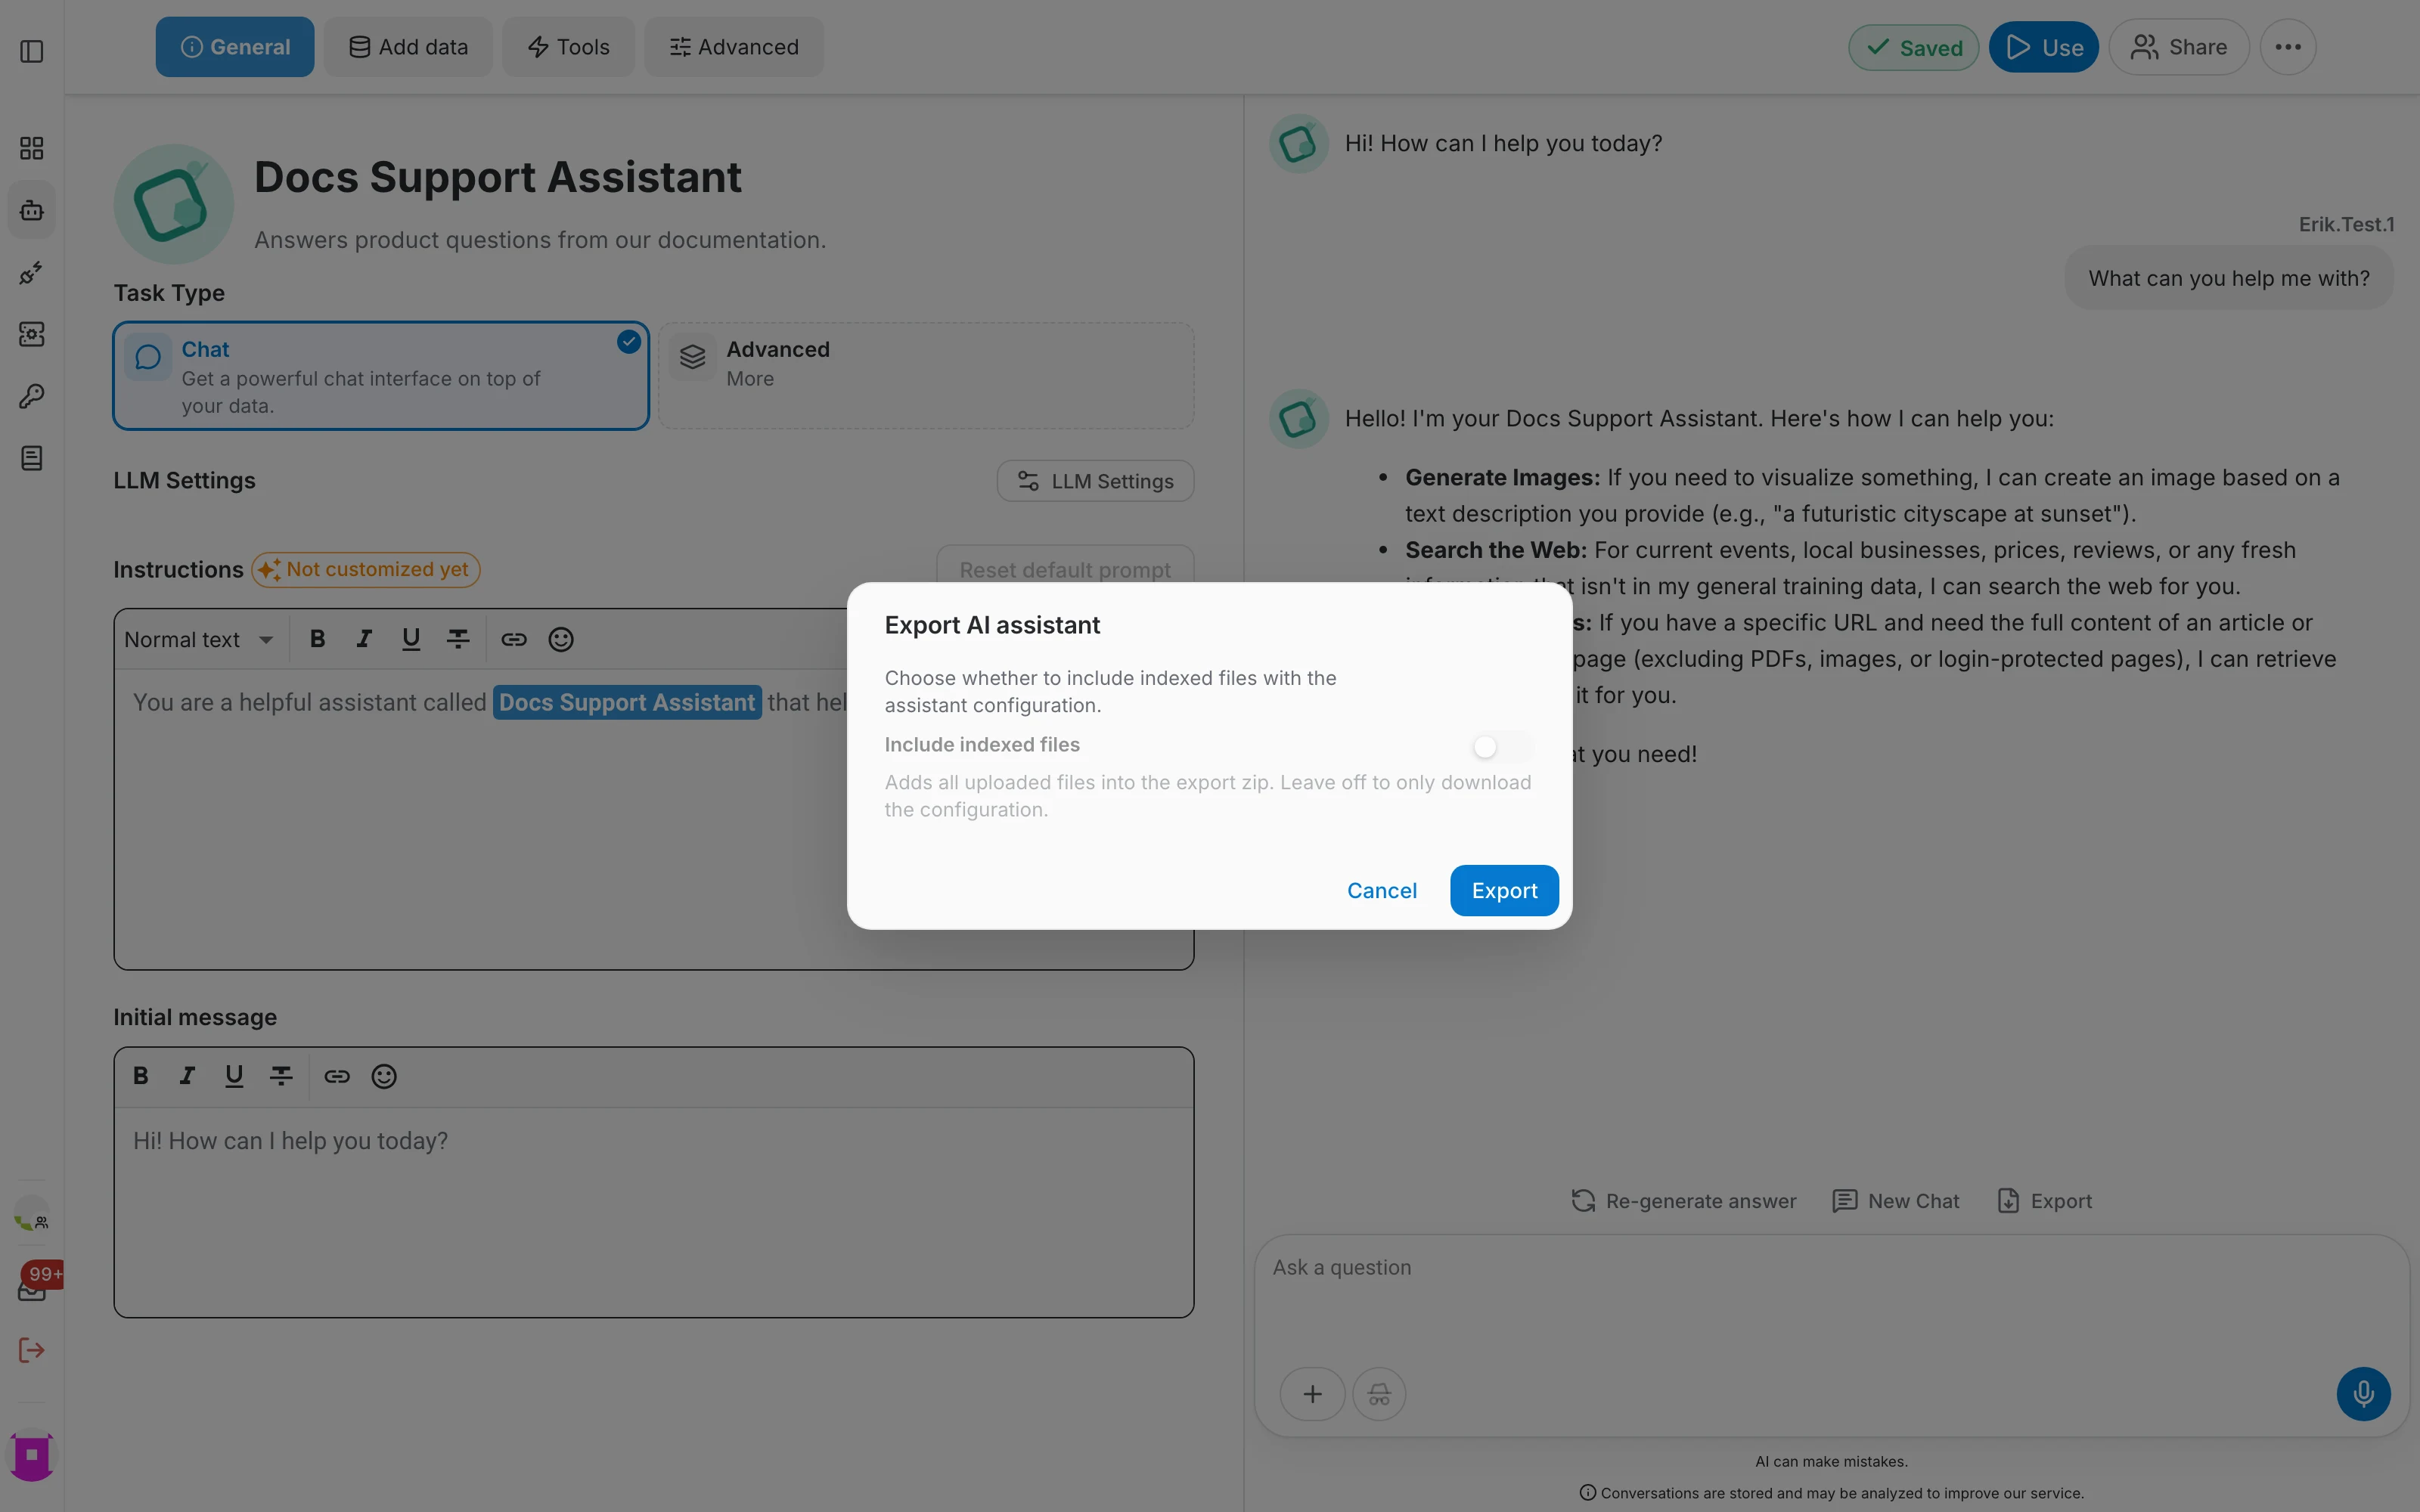Insert link in Instructions editor
This screenshot has width=2420, height=1512.
[x=514, y=639]
